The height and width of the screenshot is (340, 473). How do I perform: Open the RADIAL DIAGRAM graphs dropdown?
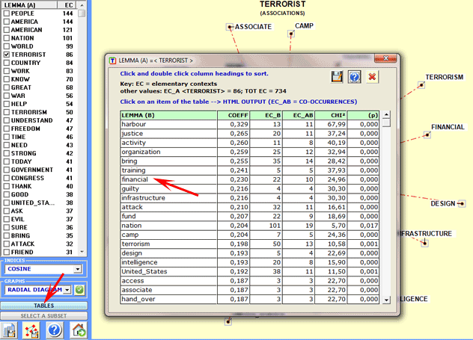coord(67,290)
